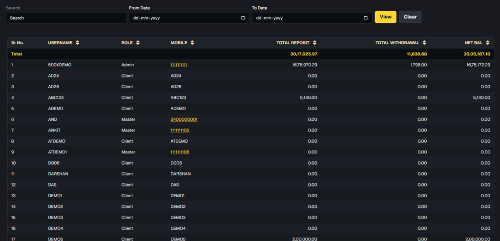500x241 pixels.
Task: Click Total Withdrawal sort icon
Action: 424,43
